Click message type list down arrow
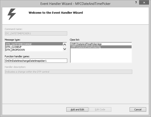This screenshot has width=151, height=117. click(65, 49)
